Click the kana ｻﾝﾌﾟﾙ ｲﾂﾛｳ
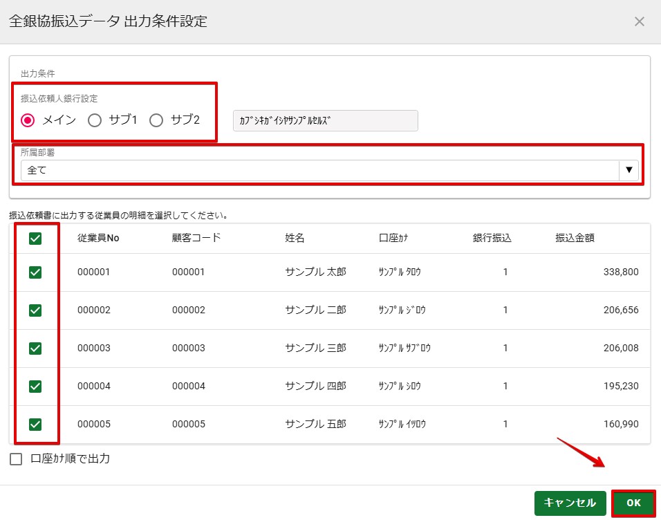 coord(402,424)
